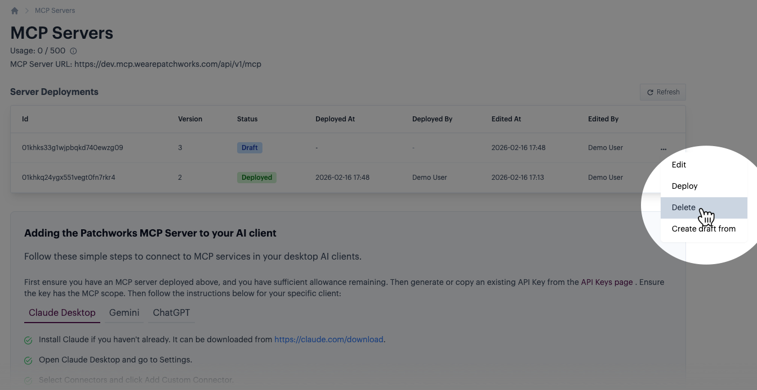Switch to the Gemini tab

pyautogui.click(x=124, y=312)
